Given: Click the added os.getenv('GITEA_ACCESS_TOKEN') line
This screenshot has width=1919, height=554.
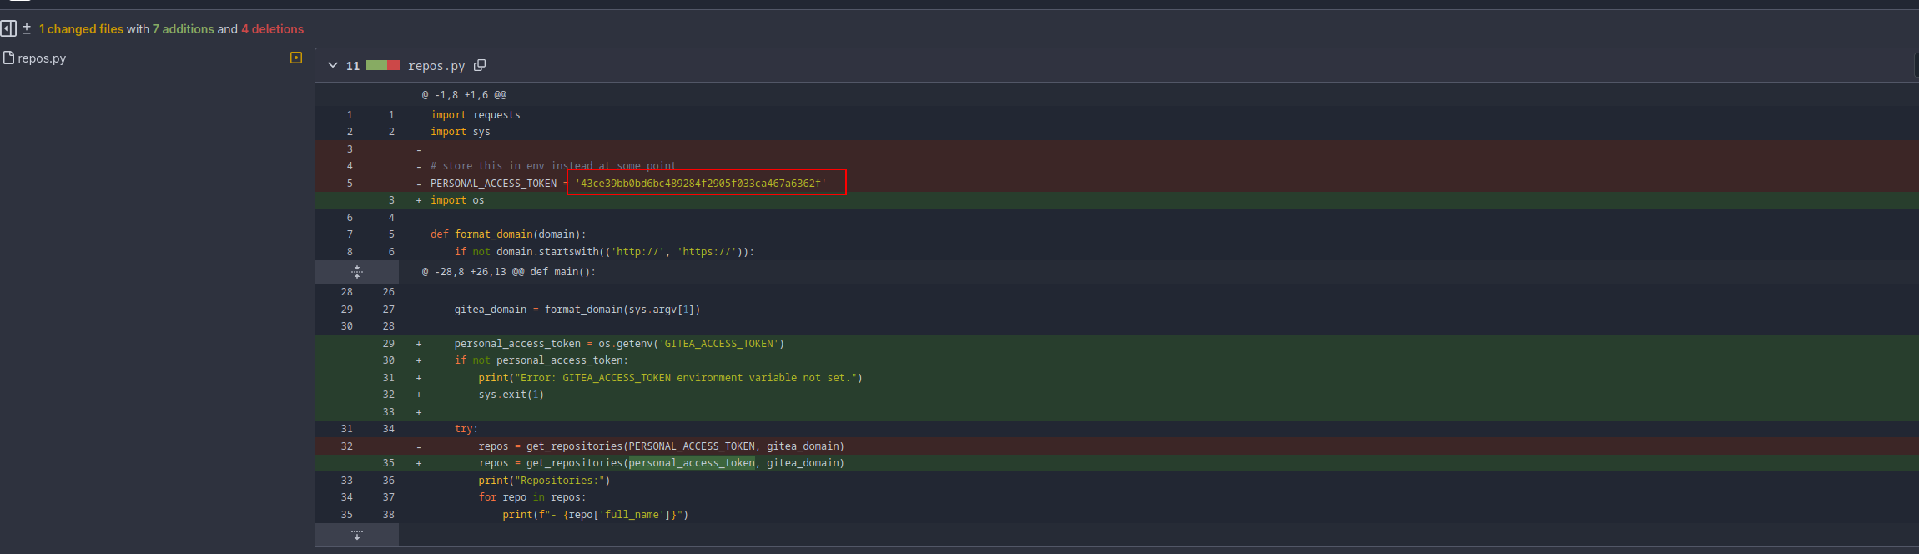Looking at the screenshot, I should point(619,344).
